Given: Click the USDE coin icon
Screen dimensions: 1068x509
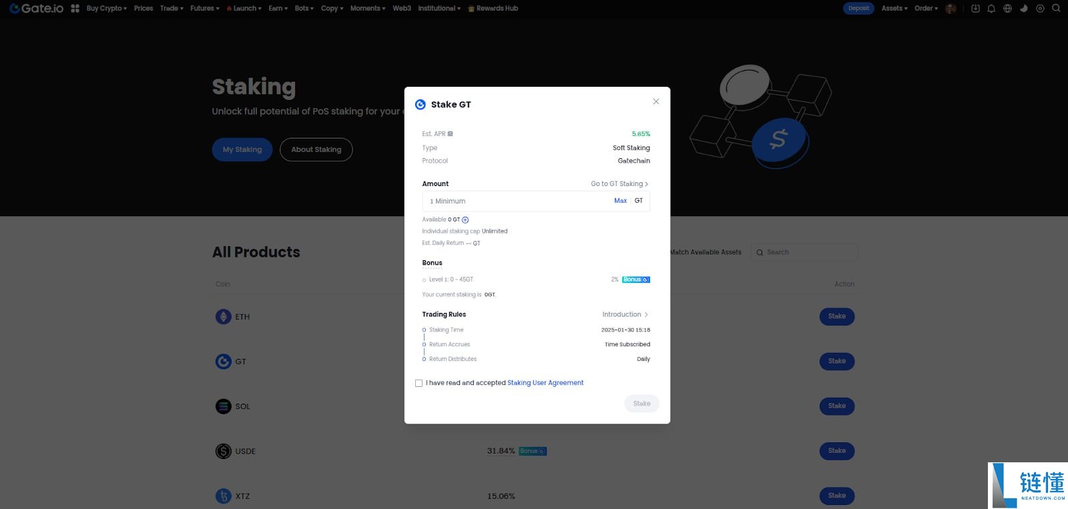Looking at the screenshot, I should (224, 451).
